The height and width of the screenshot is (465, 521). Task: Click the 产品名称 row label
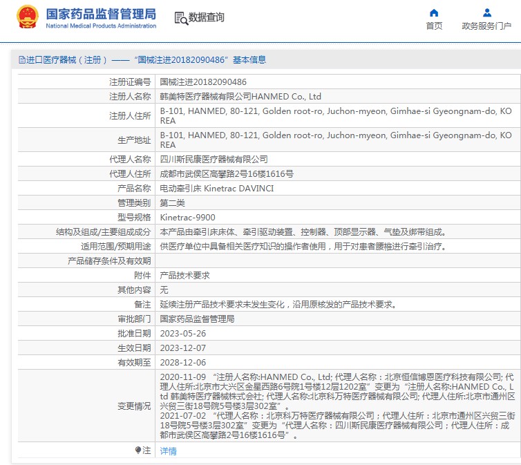[134, 189]
